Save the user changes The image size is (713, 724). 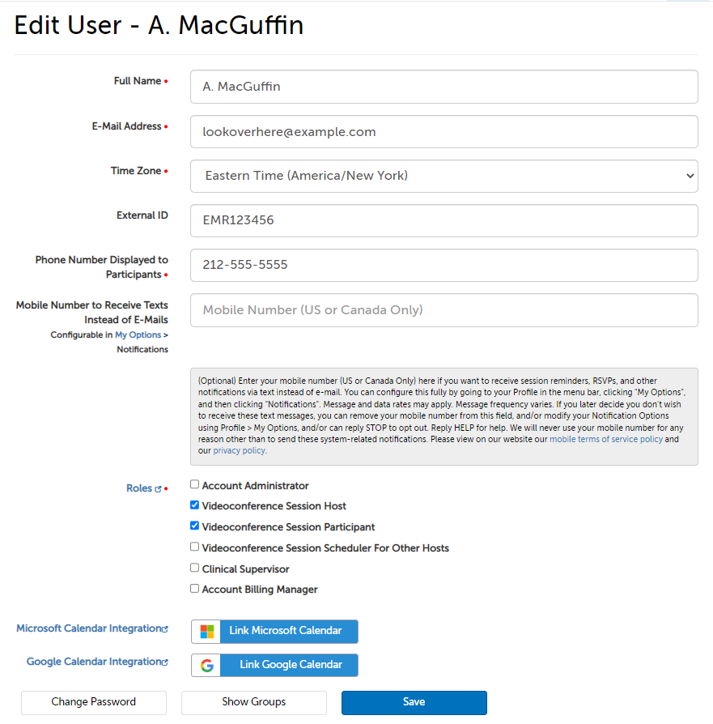414,702
